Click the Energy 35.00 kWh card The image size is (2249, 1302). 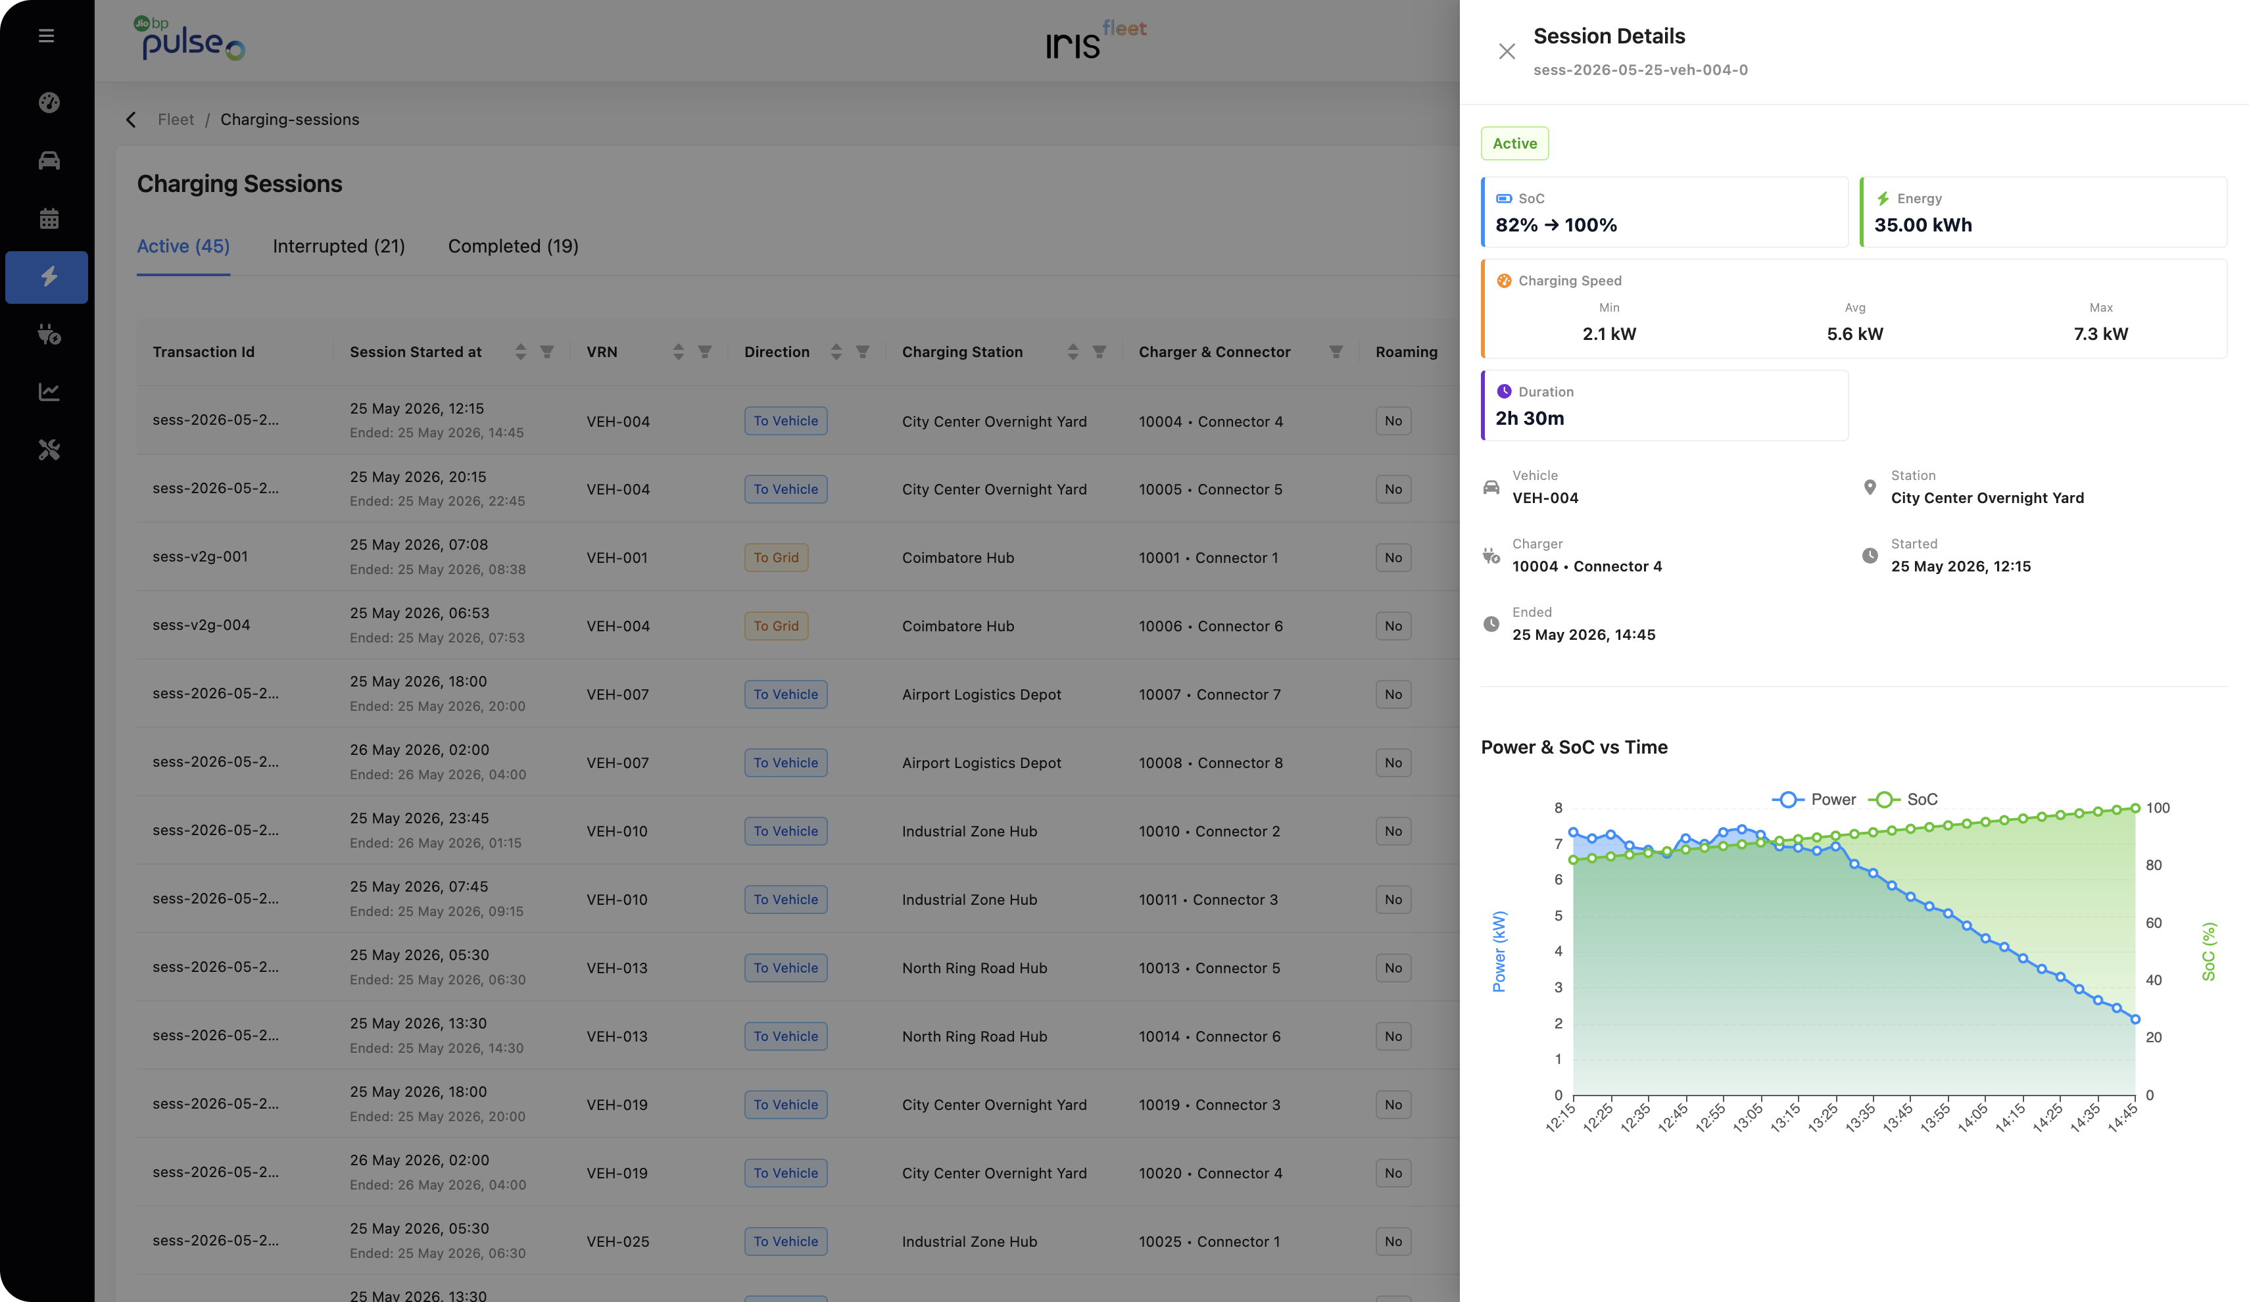point(2043,212)
